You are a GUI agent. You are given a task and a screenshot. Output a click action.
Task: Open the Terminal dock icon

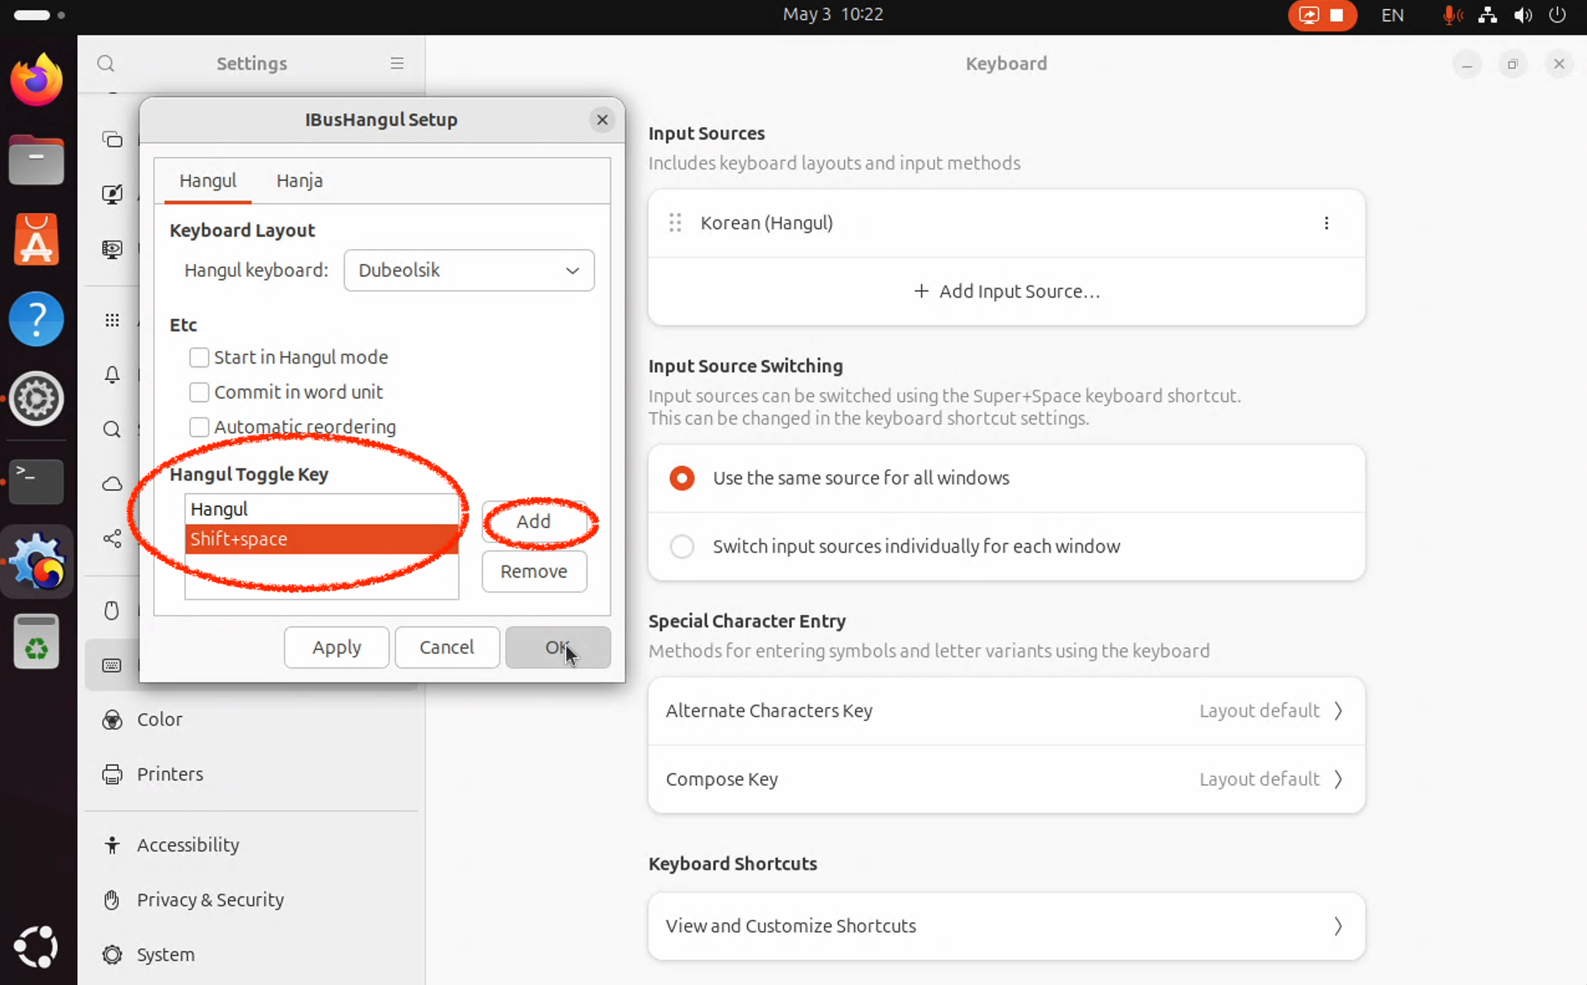coord(37,481)
